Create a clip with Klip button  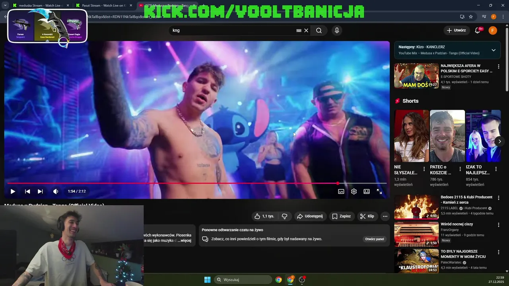click(x=367, y=216)
